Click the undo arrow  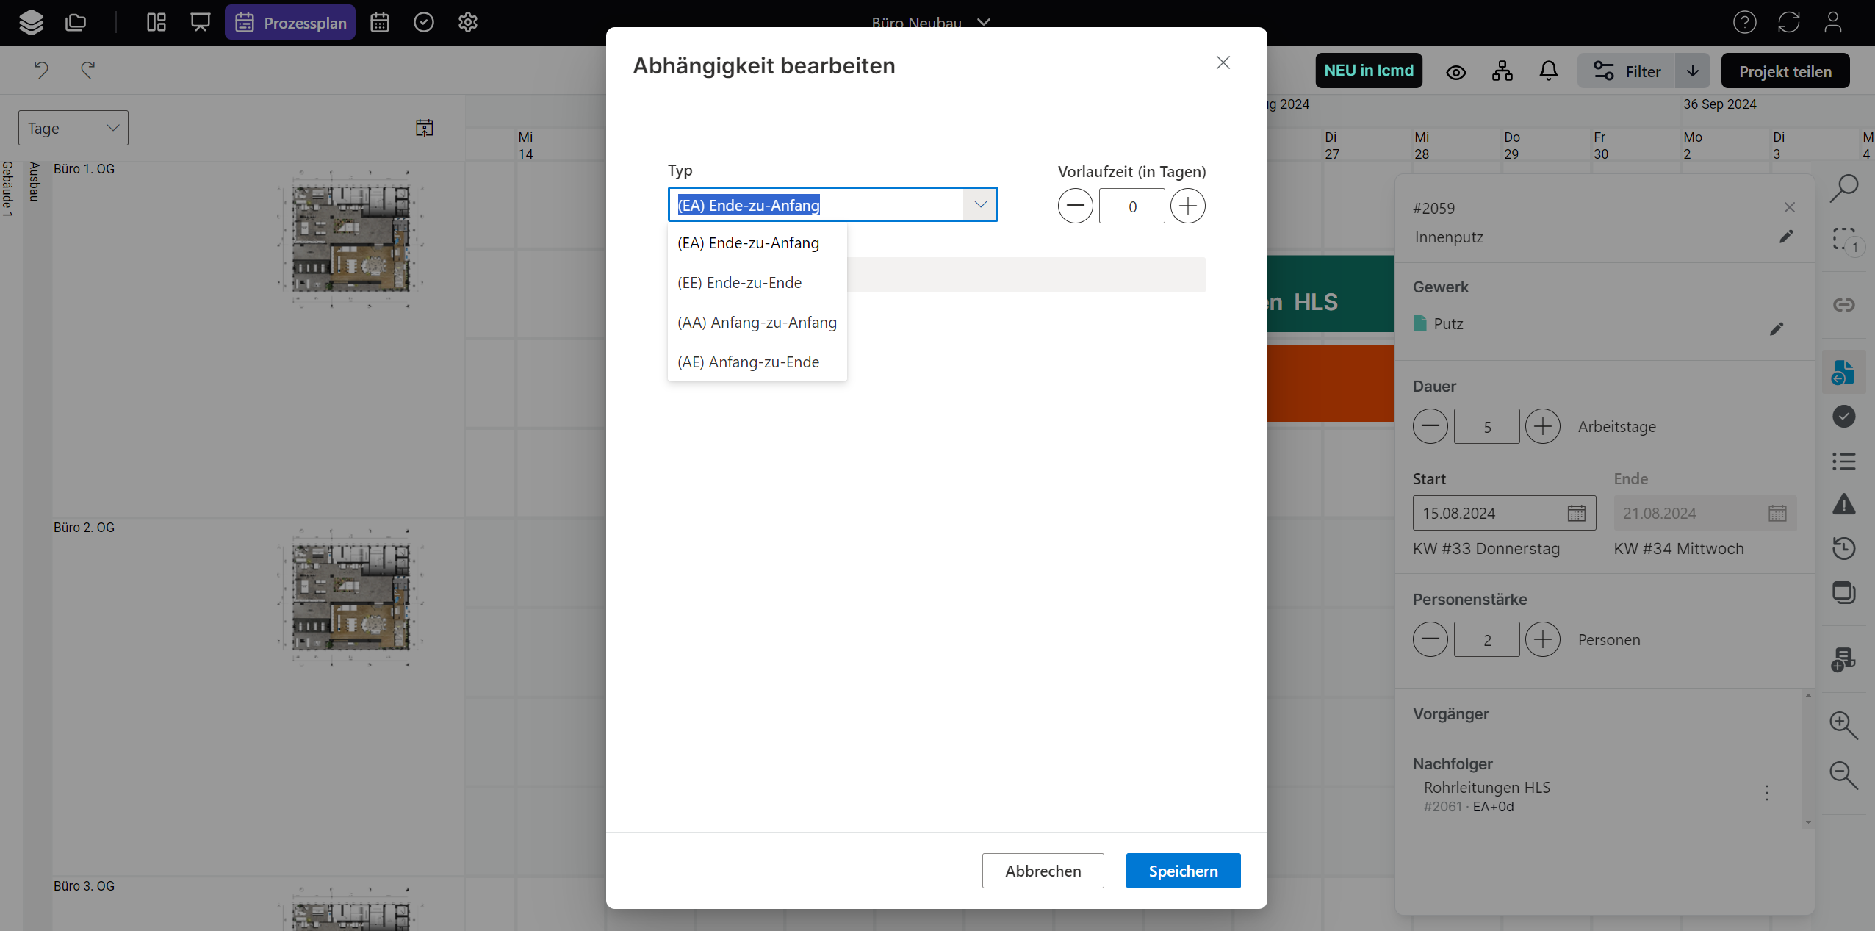coord(41,70)
